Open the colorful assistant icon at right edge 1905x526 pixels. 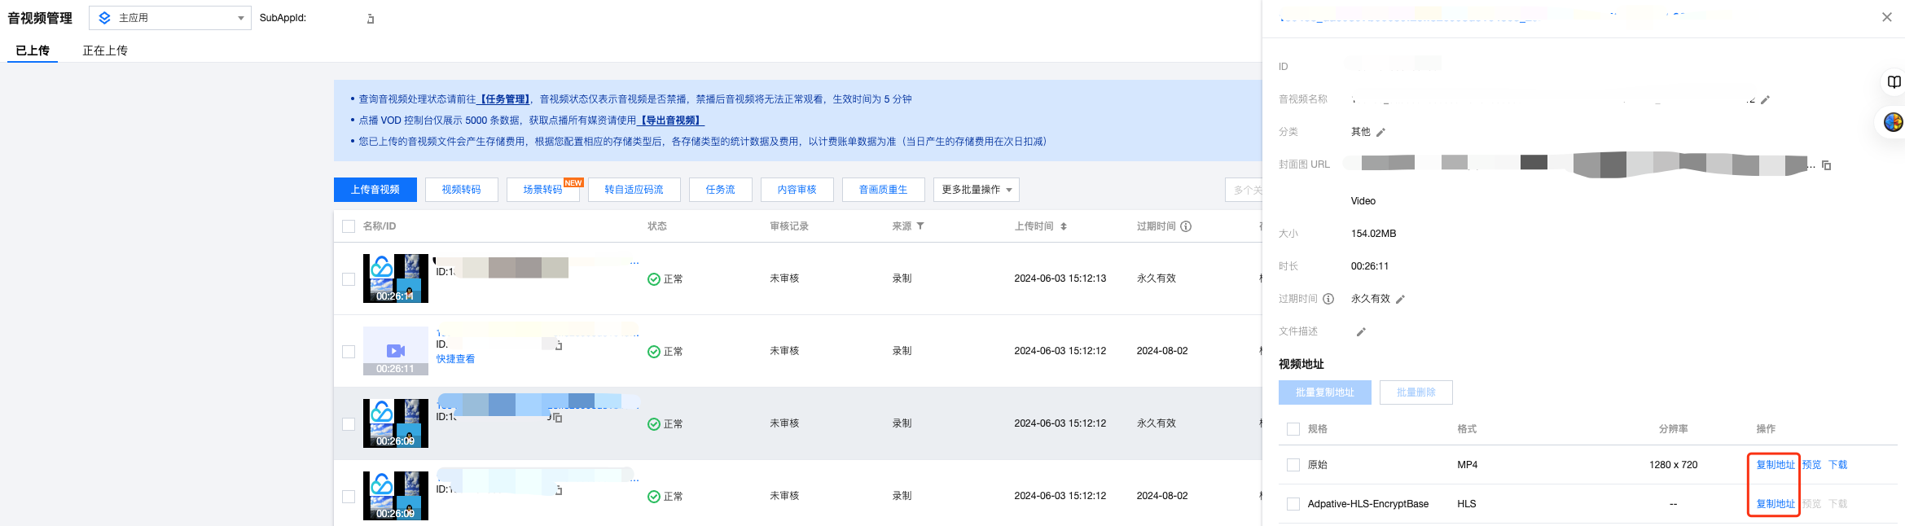coord(1894,122)
